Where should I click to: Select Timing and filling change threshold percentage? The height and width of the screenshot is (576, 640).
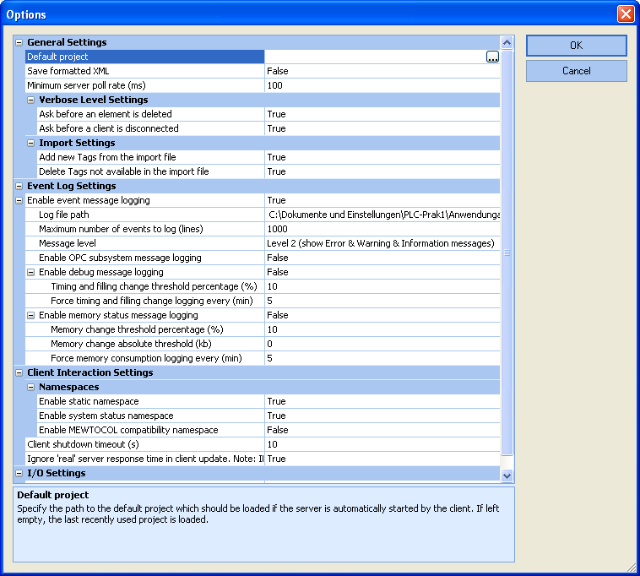coord(145,286)
